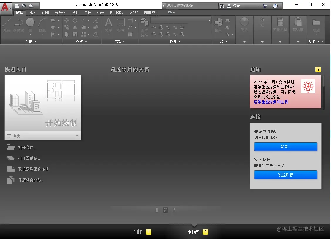This screenshot has height=239, width=331.
Task: Open the Manage (管理) ribbon tab
Action: point(88,13)
